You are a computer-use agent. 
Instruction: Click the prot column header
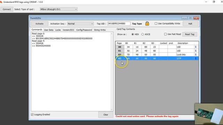172,43
